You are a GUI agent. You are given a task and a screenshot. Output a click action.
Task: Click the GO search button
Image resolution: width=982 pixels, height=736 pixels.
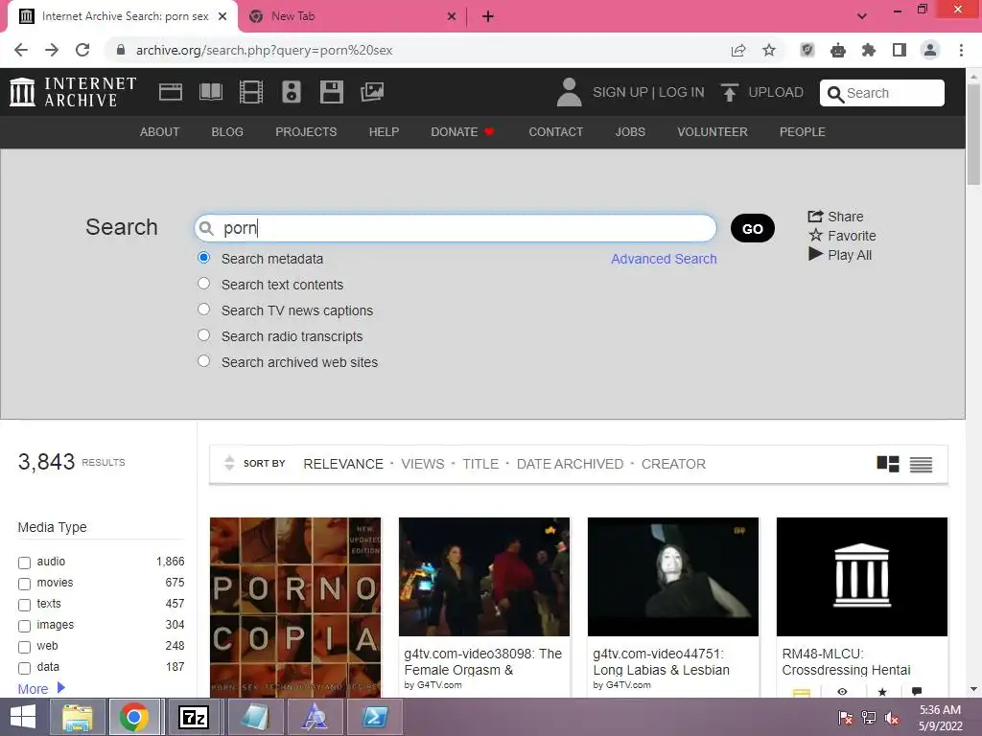click(752, 228)
